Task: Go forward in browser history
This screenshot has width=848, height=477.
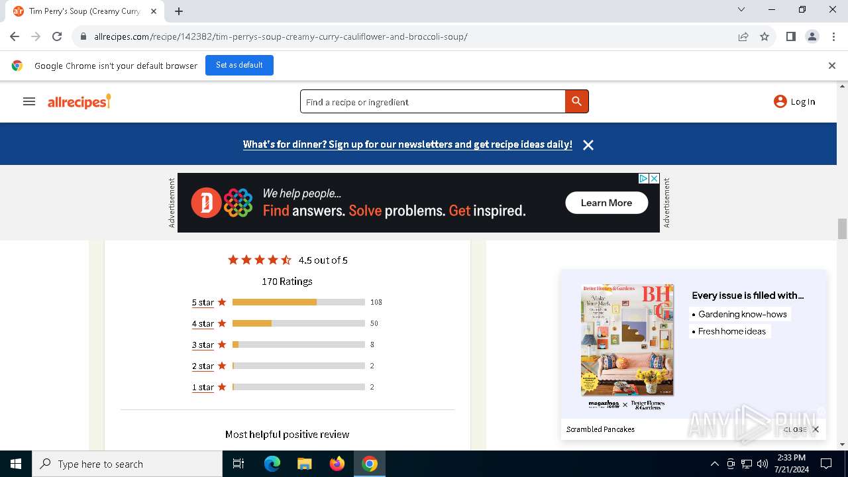Action: click(x=36, y=36)
